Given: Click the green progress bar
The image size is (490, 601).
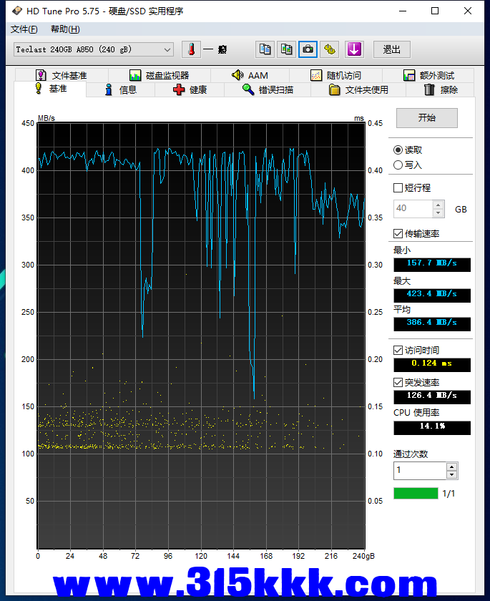Looking at the screenshot, I should [416, 493].
